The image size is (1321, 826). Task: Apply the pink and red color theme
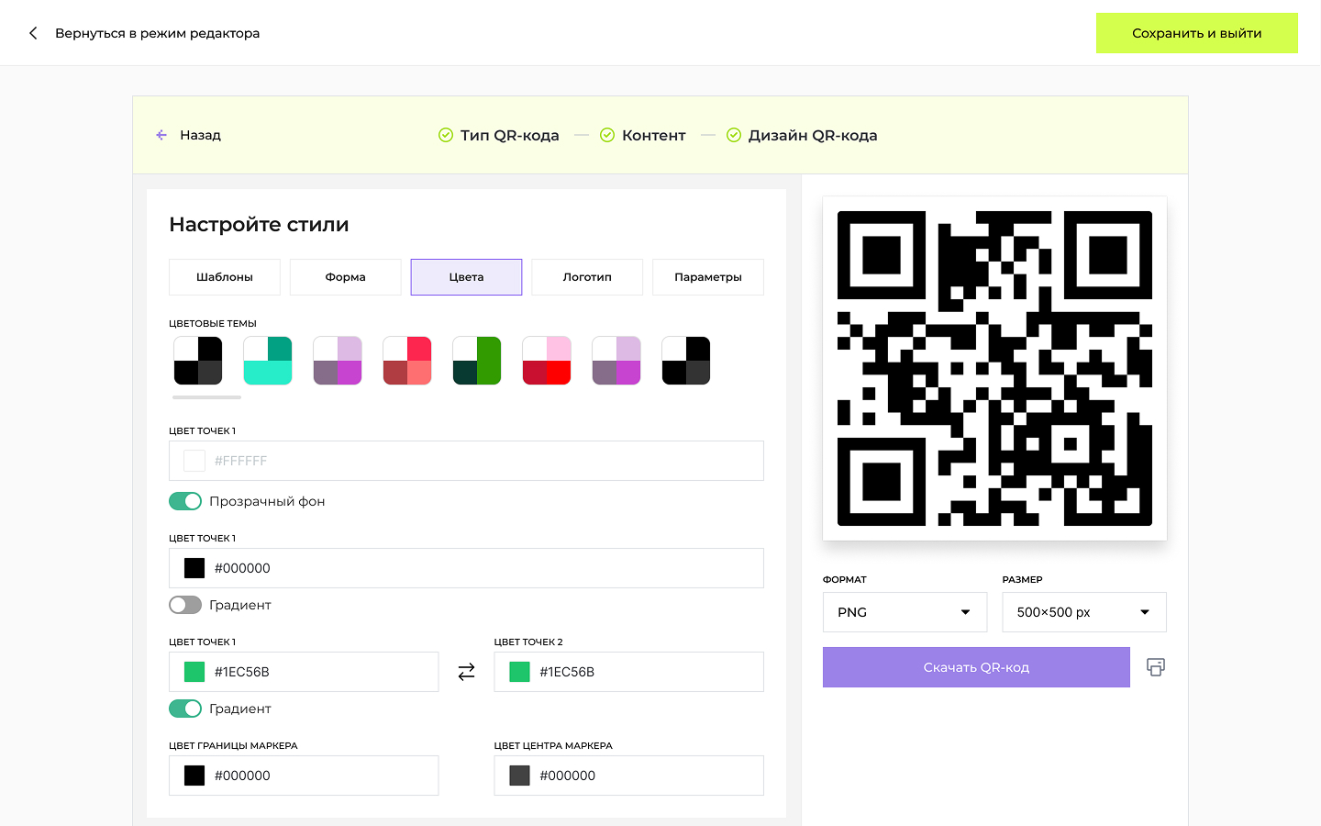click(547, 361)
